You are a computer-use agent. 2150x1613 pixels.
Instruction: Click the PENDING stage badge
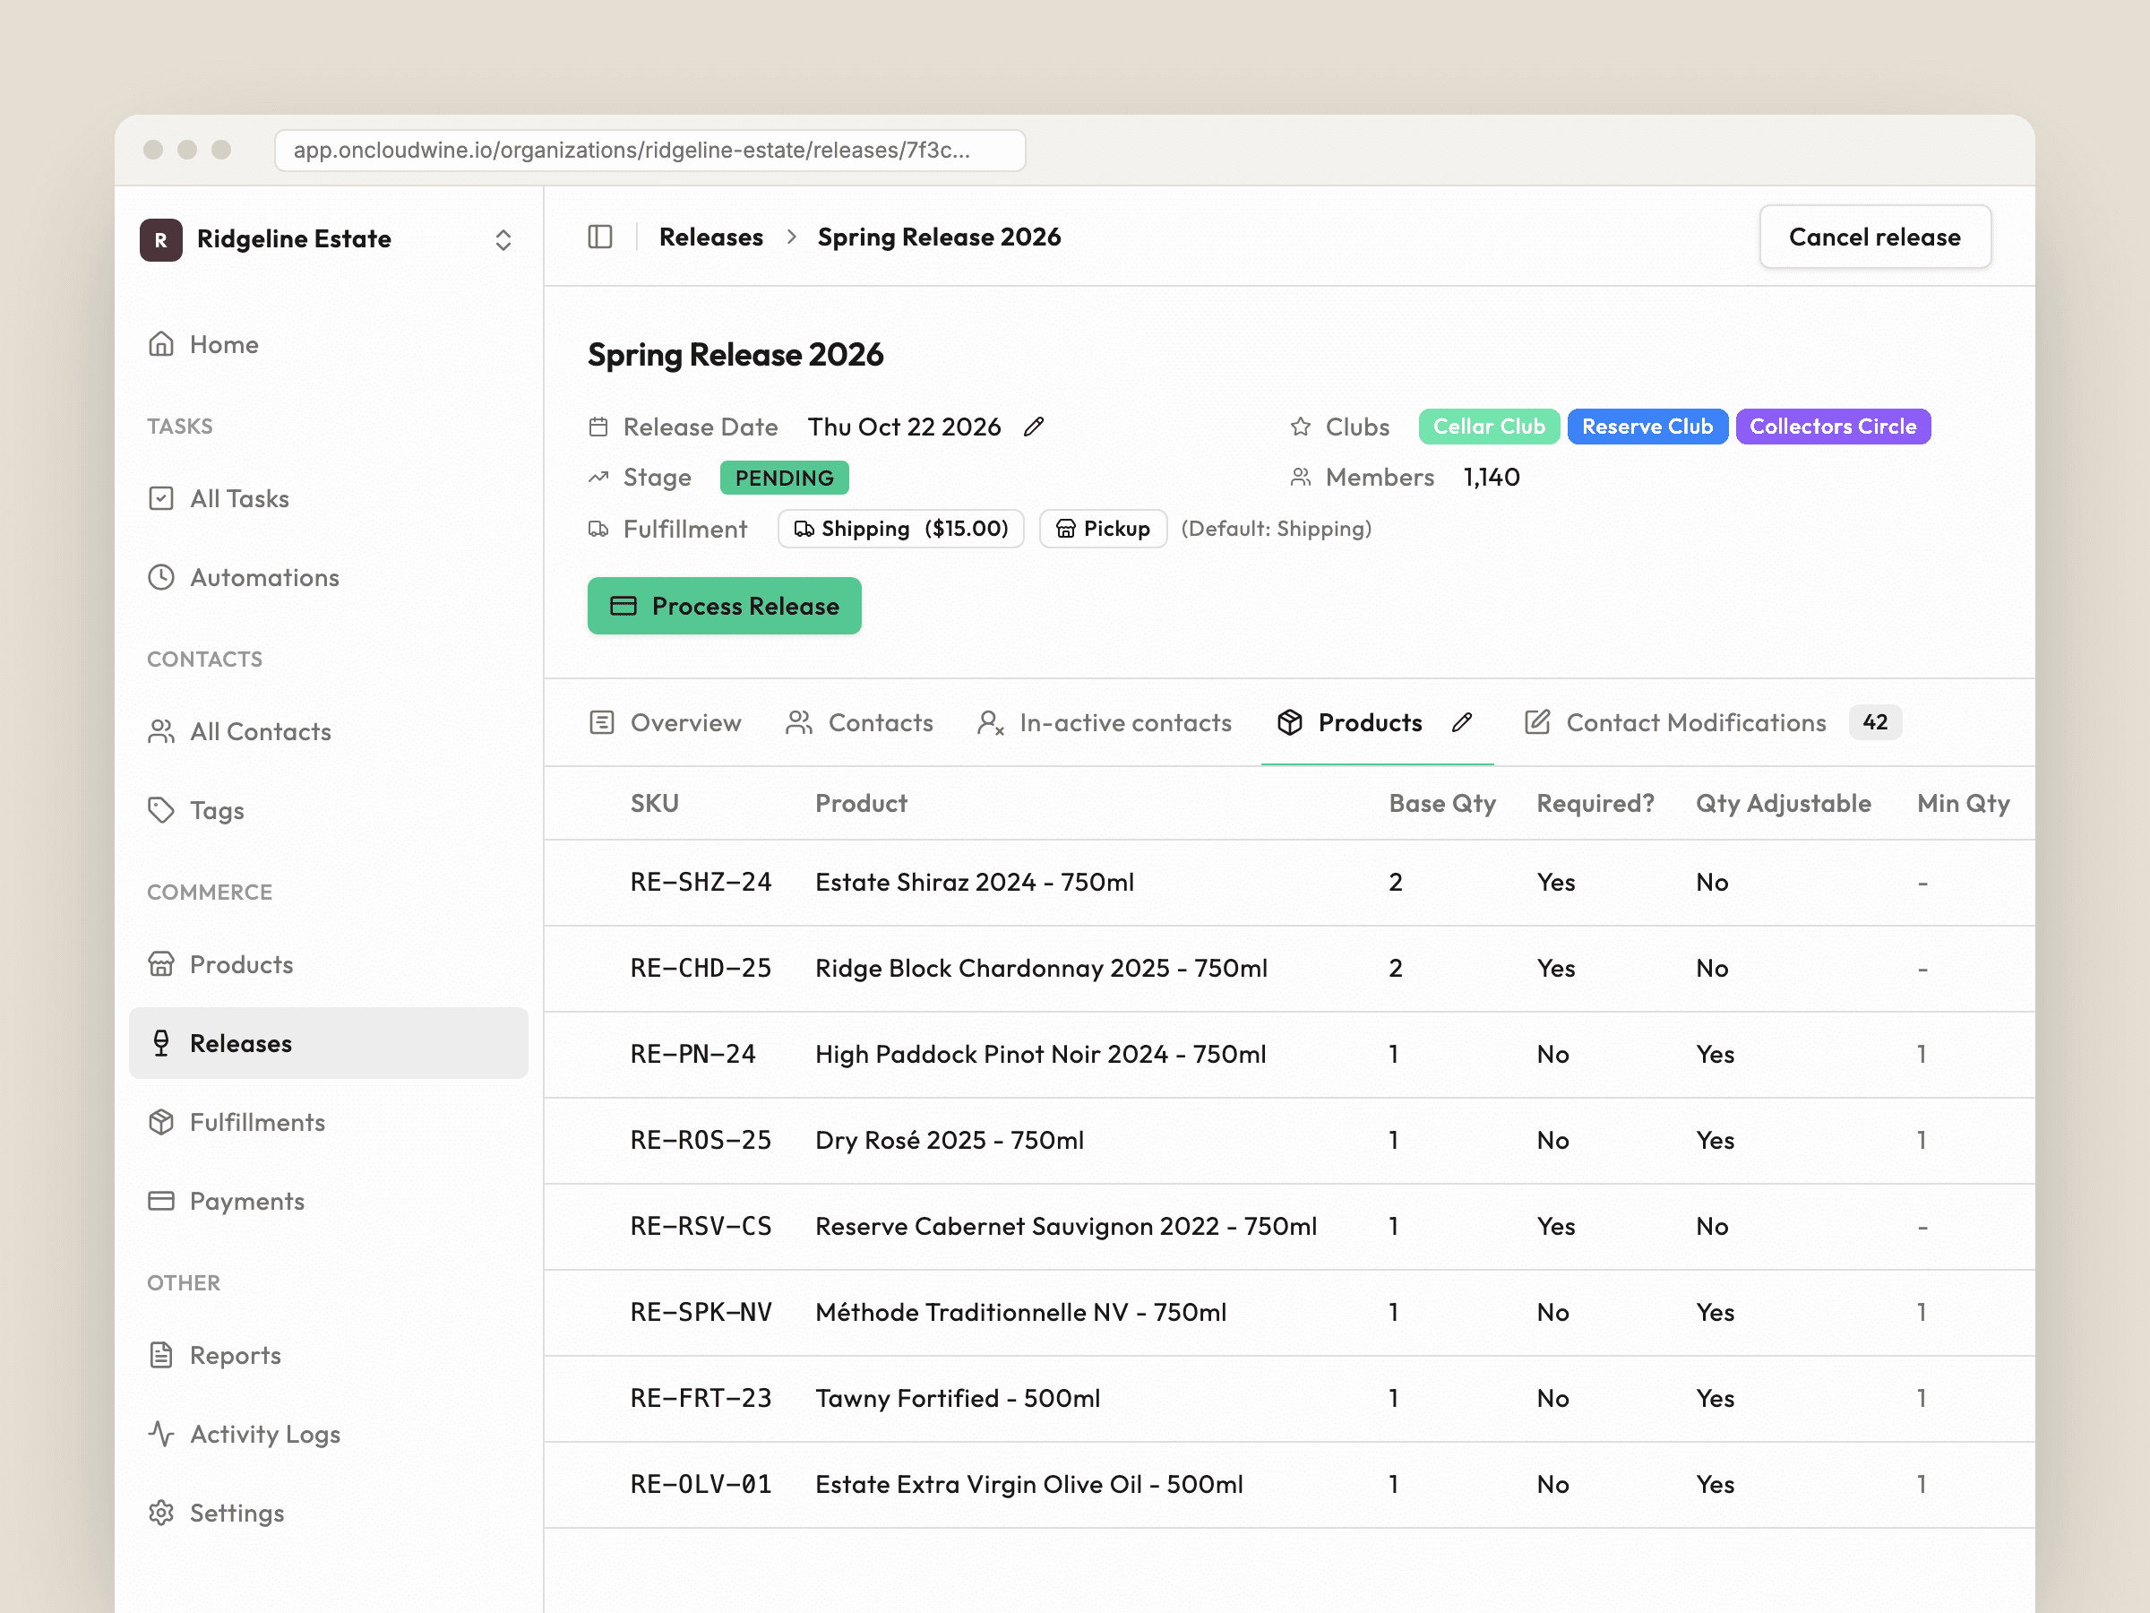coord(785,478)
